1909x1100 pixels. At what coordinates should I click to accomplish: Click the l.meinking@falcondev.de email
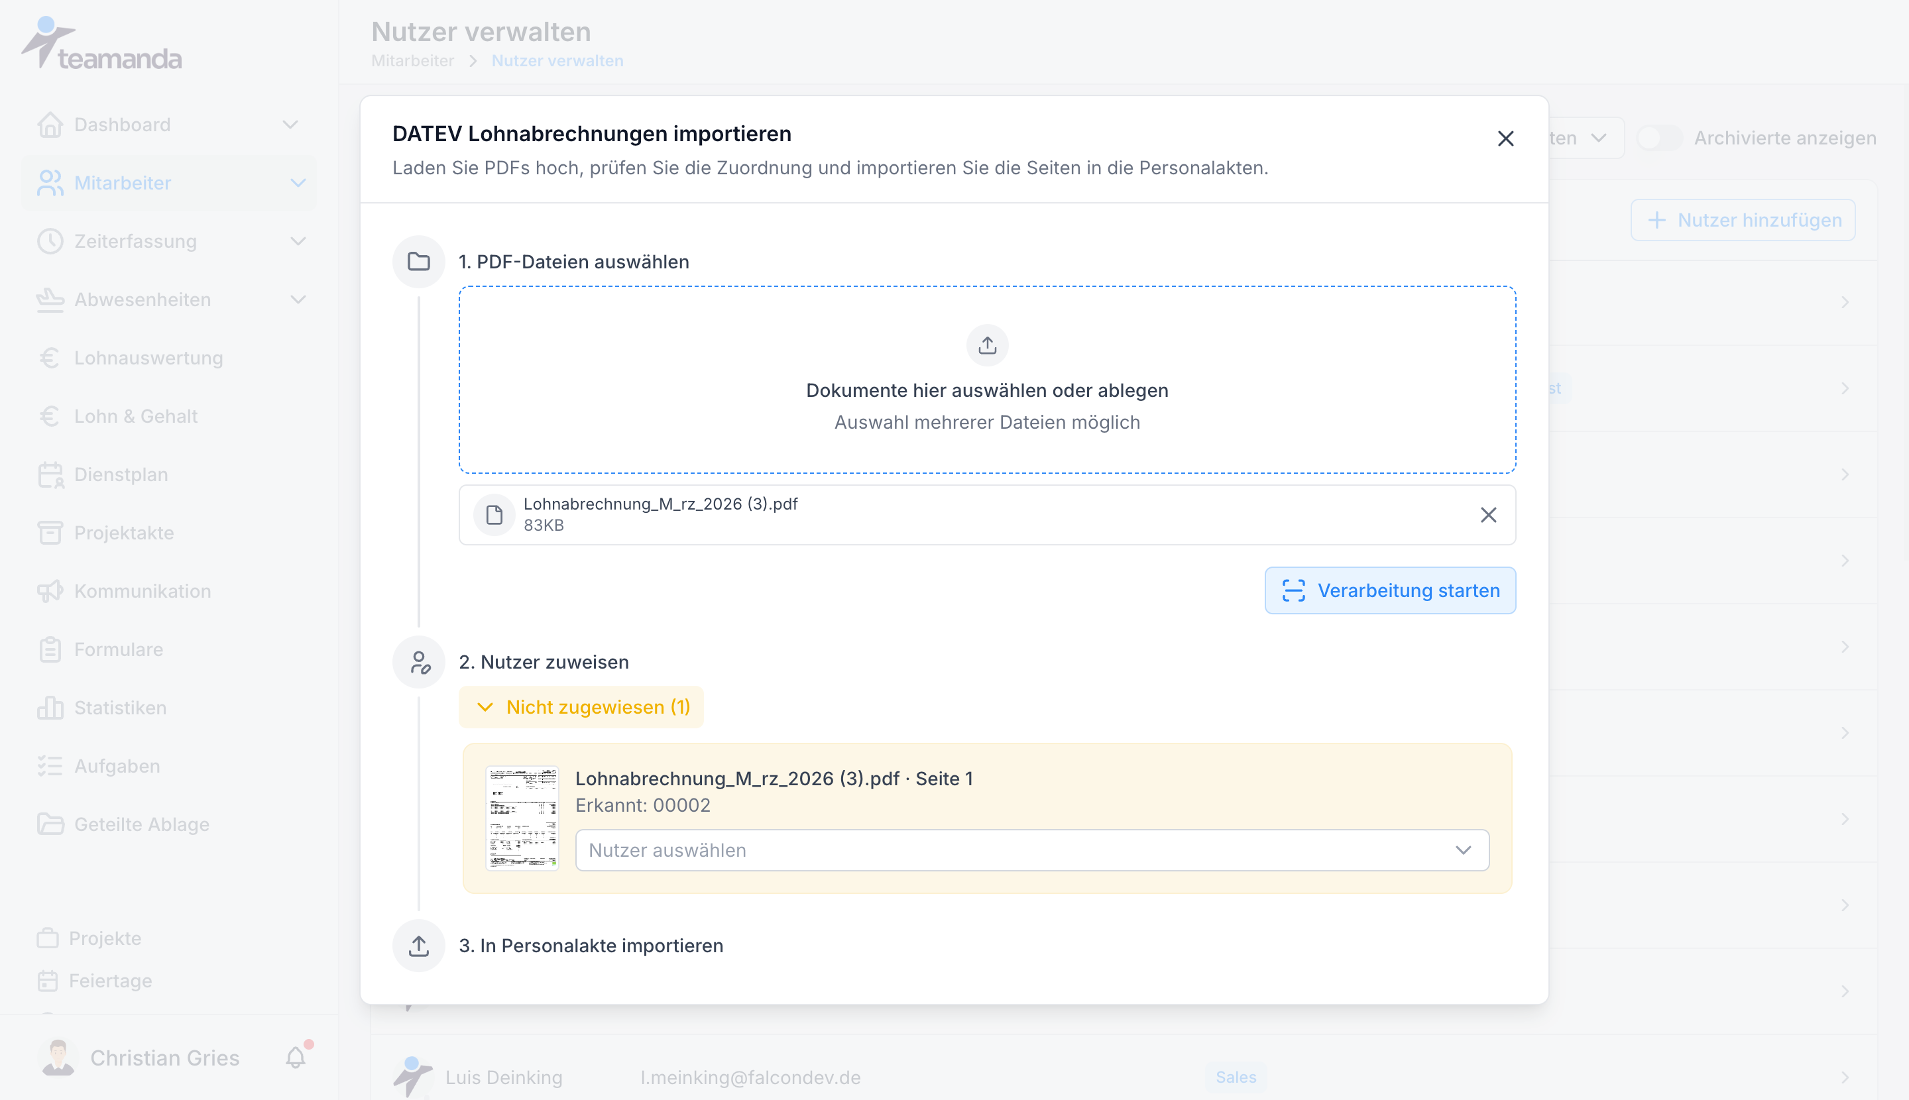point(750,1077)
